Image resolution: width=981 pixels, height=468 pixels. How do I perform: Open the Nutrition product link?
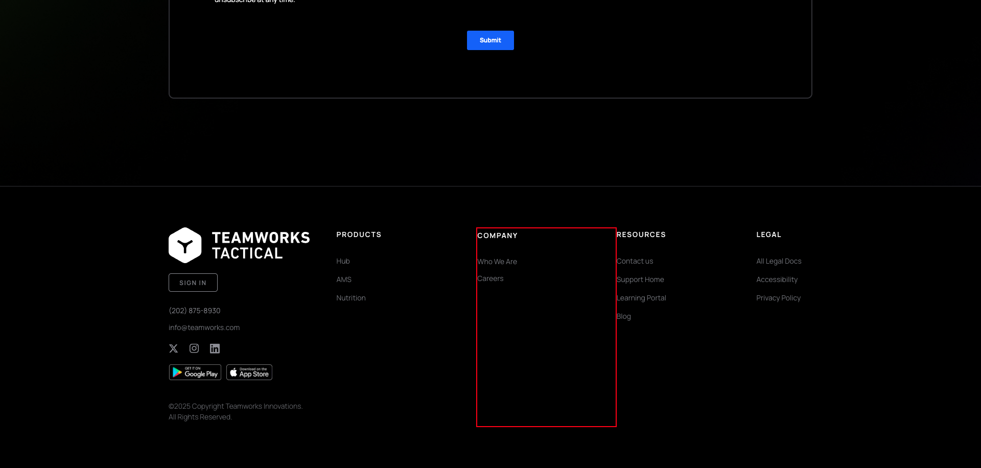351,298
